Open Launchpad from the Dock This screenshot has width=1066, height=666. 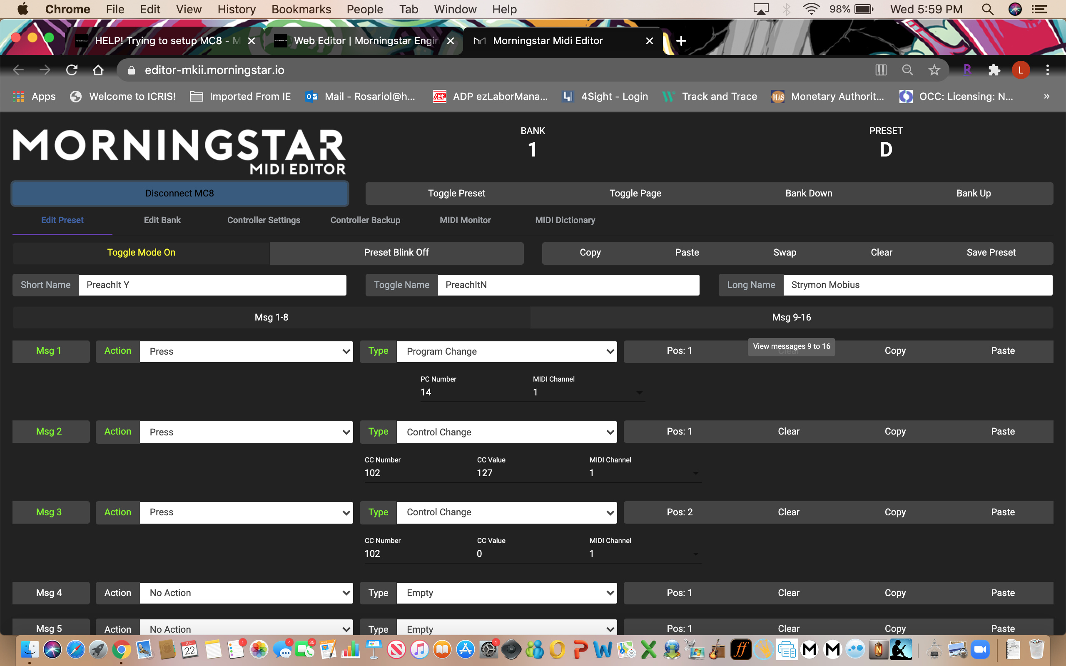tap(99, 650)
